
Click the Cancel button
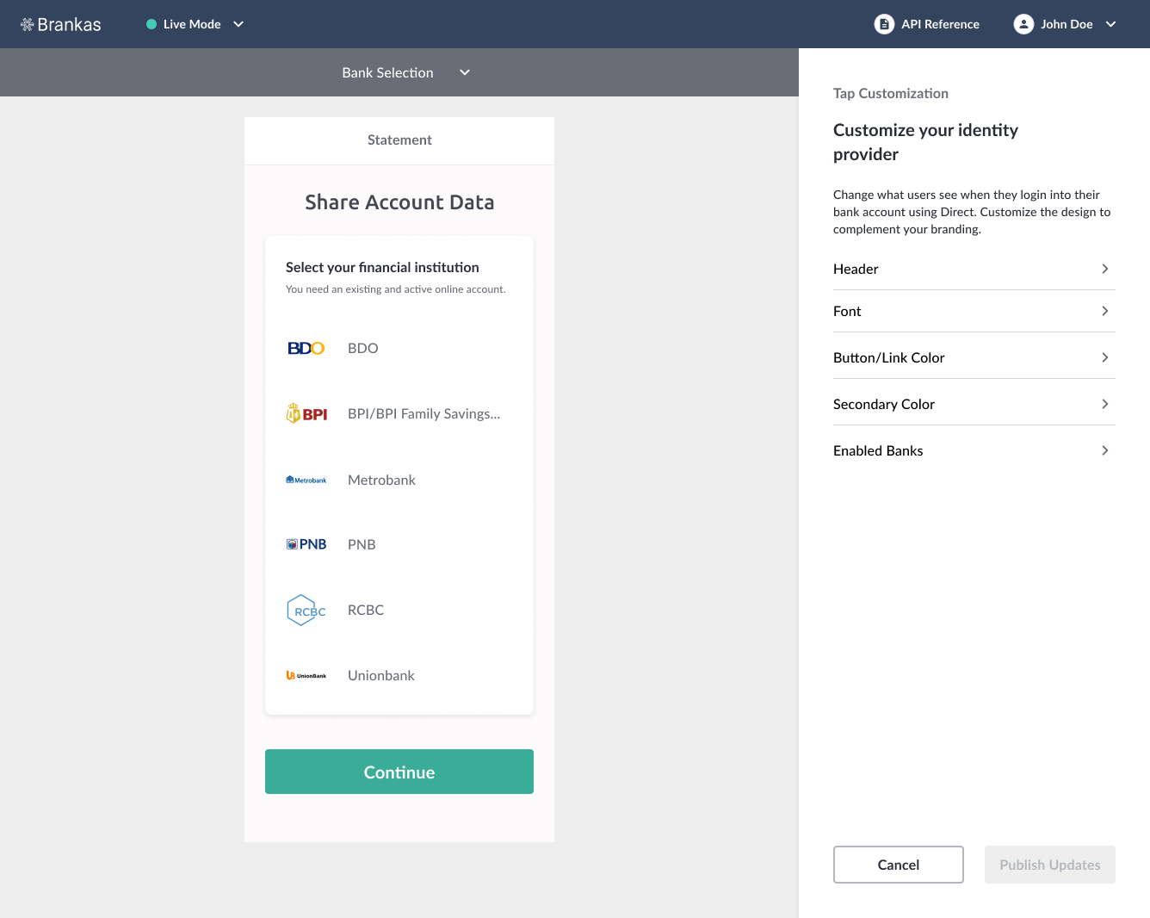899,865
